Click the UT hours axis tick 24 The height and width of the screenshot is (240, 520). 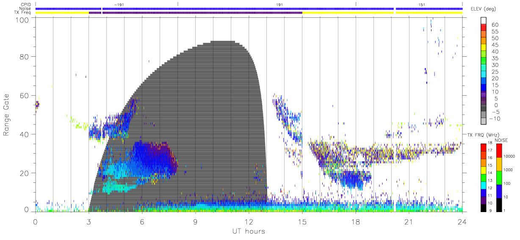(x=462, y=222)
